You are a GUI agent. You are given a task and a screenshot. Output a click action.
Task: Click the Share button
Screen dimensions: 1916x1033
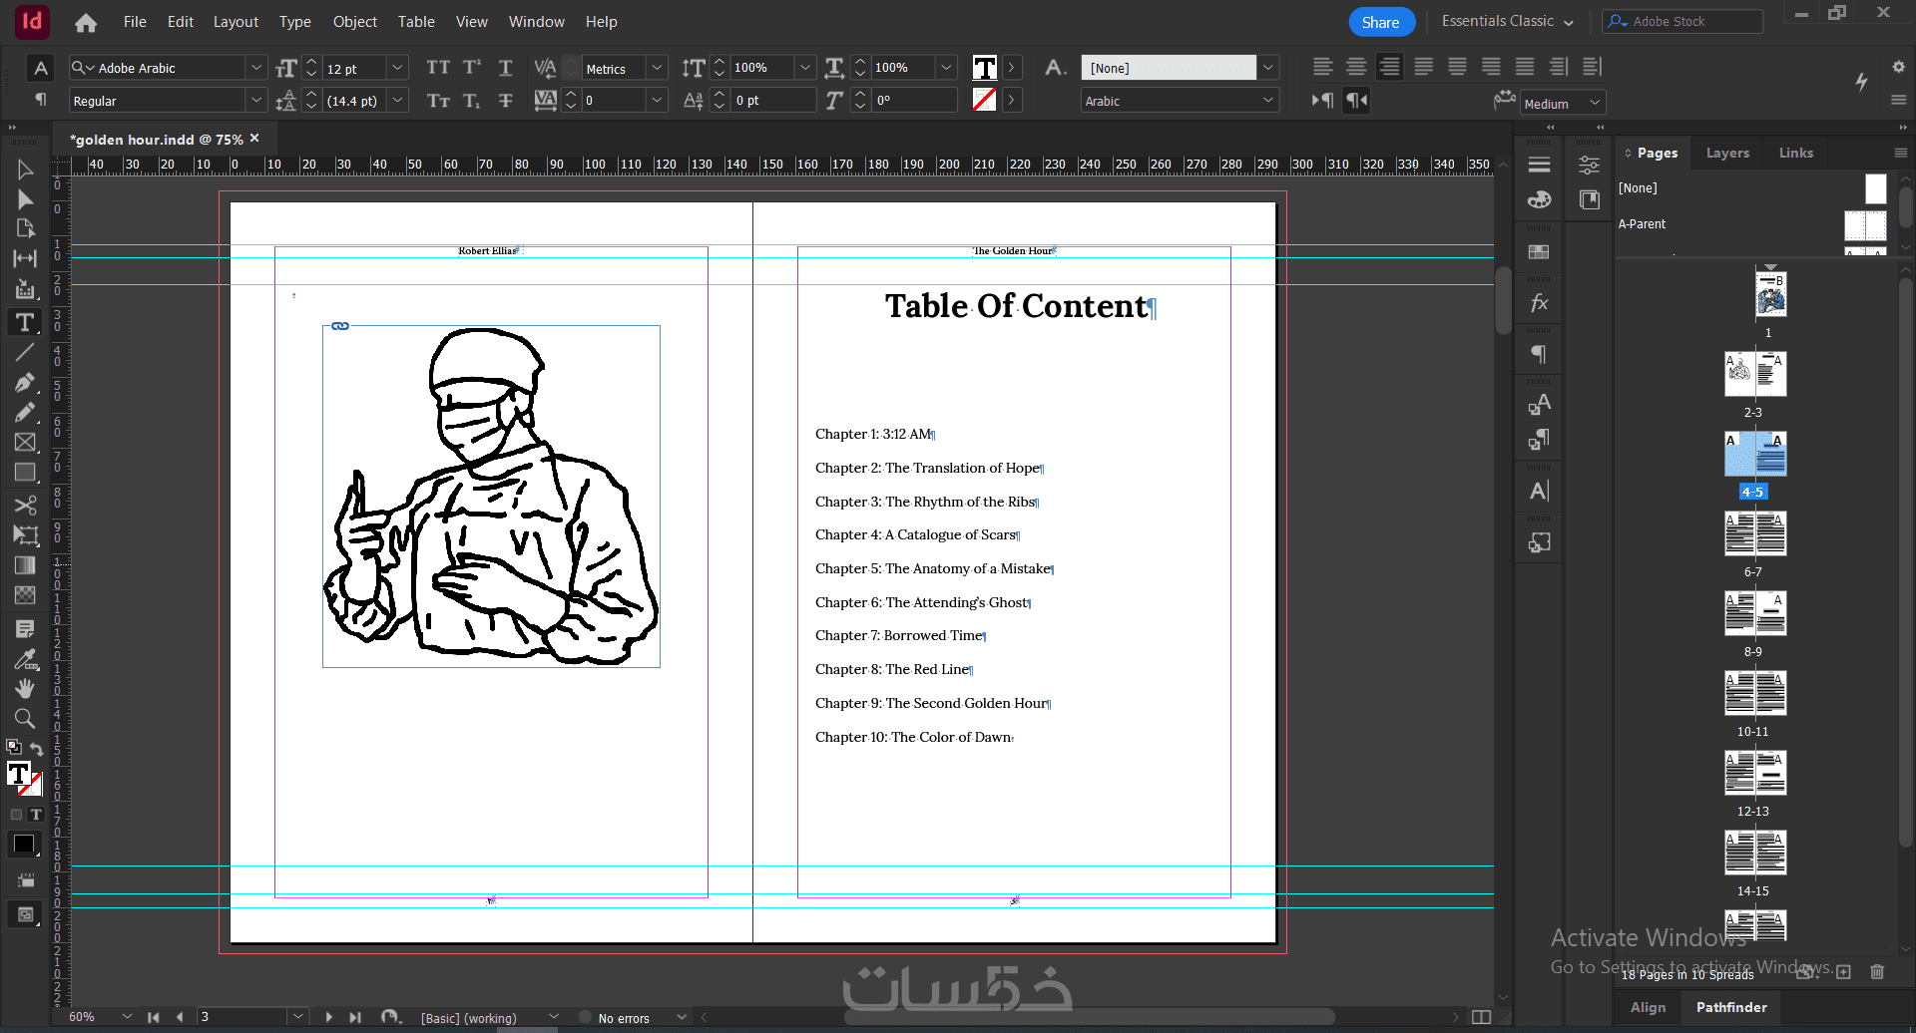1380,22
